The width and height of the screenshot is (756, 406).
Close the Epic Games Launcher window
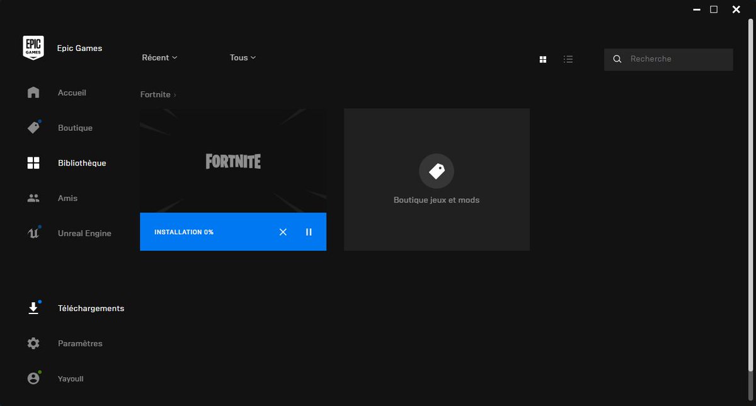pyautogui.click(x=736, y=9)
